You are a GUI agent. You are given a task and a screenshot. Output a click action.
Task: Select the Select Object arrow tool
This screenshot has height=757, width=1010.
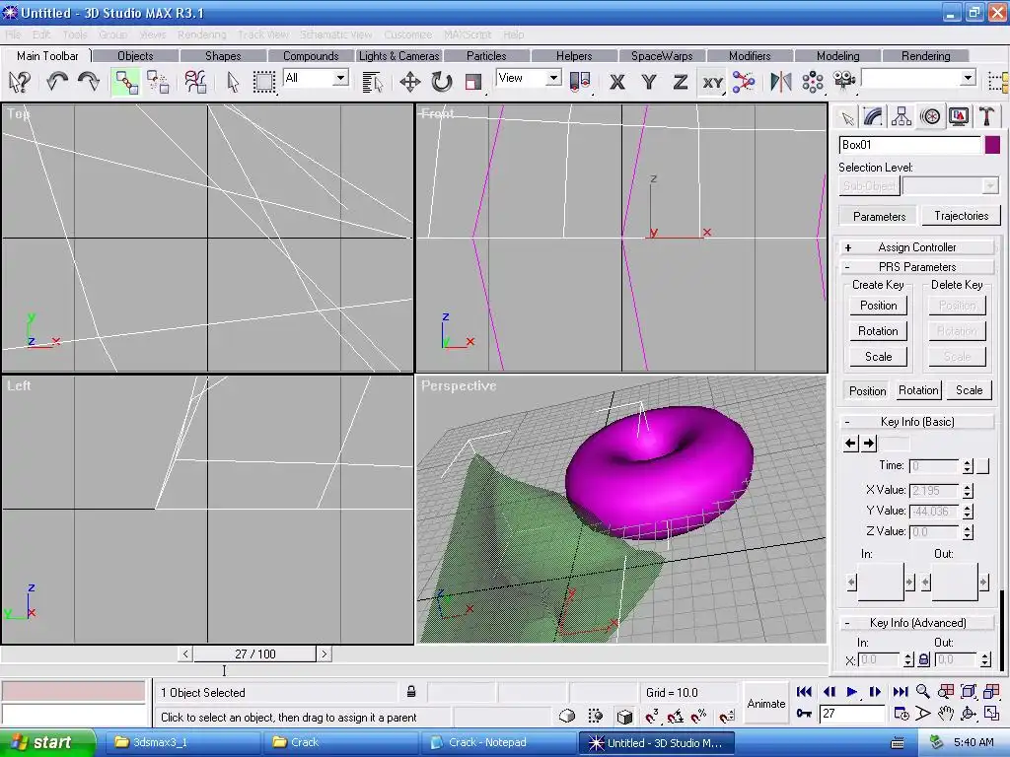[233, 82]
